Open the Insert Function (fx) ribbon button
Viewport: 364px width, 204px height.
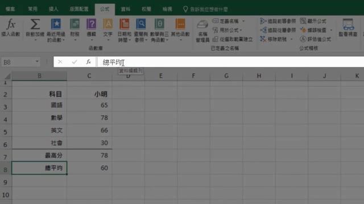[x=11, y=28]
